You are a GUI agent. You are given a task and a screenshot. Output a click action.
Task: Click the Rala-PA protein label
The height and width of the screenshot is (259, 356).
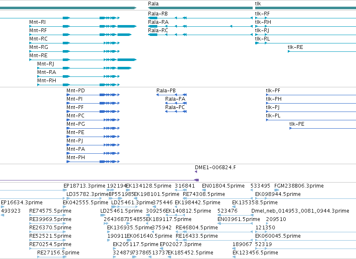click(175, 99)
